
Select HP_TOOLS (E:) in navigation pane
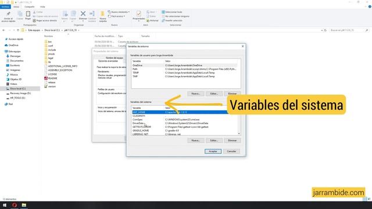click(17, 98)
